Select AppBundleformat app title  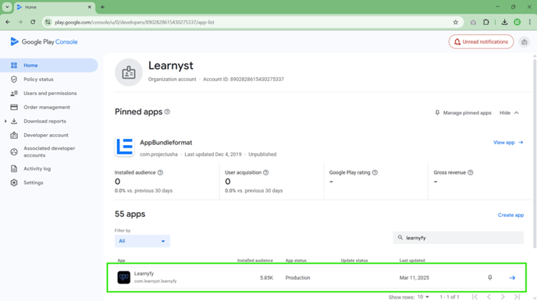point(165,143)
